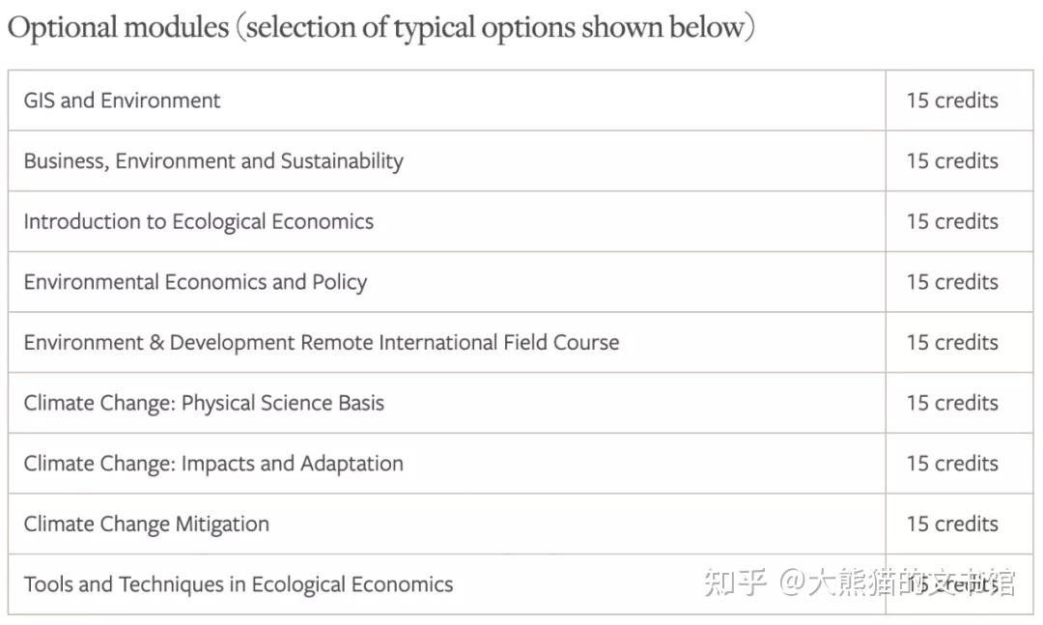Open Introduction to Ecological Economics module
Image resolution: width=1043 pixels, height=625 pixels.
click(x=199, y=221)
